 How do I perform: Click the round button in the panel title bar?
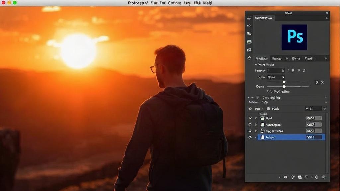click(327, 13)
